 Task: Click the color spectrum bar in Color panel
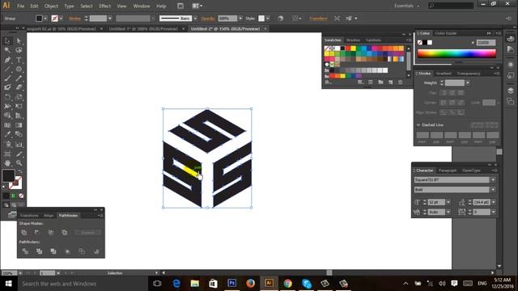456,53
